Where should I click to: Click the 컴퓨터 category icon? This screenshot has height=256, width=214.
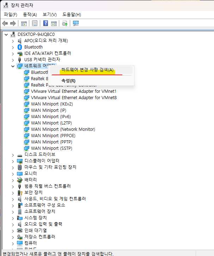point(20,243)
